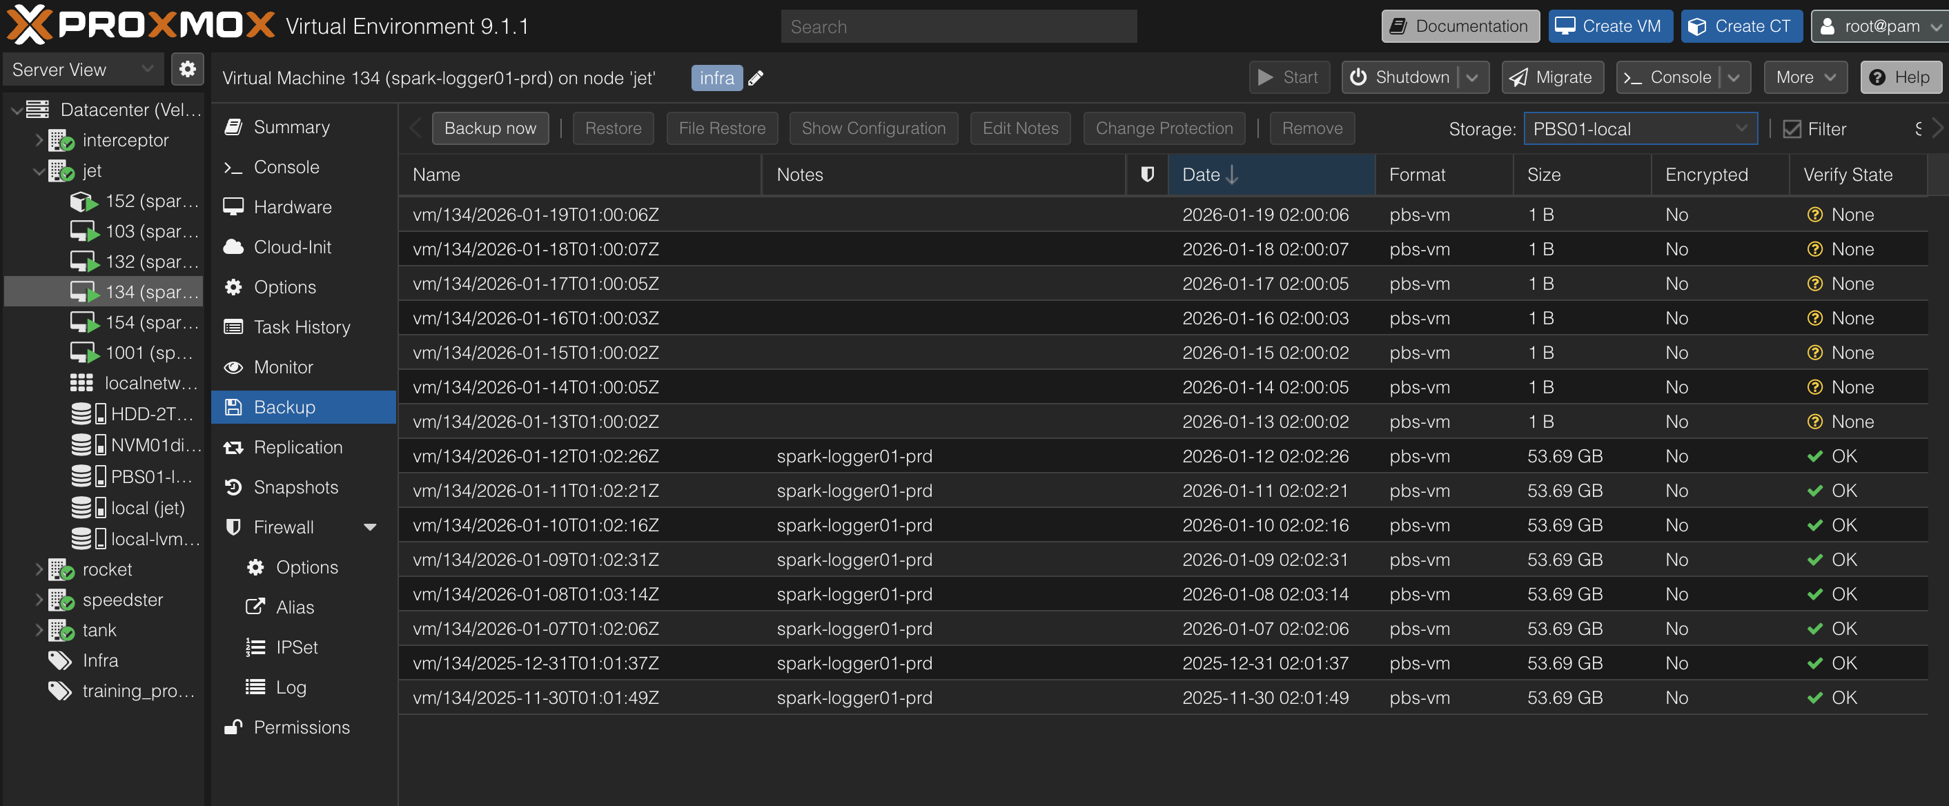Expand the interceptor node
The image size is (1949, 806).
point(38,140)
